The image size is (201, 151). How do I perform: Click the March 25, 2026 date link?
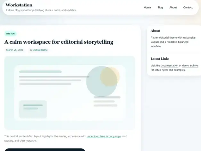(x=15, y=50)
